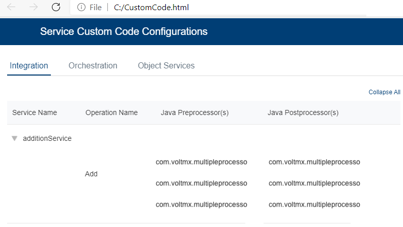The width and height of the screenshot is (403, 227).
Task: Click the Java Preprocessor(s) column header
Action: point(195,112)
